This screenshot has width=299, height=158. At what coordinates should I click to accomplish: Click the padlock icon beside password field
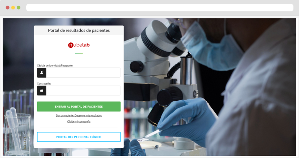coord(42,91)
